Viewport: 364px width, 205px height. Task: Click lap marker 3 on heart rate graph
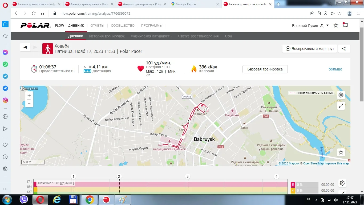(x=188, y=176)
